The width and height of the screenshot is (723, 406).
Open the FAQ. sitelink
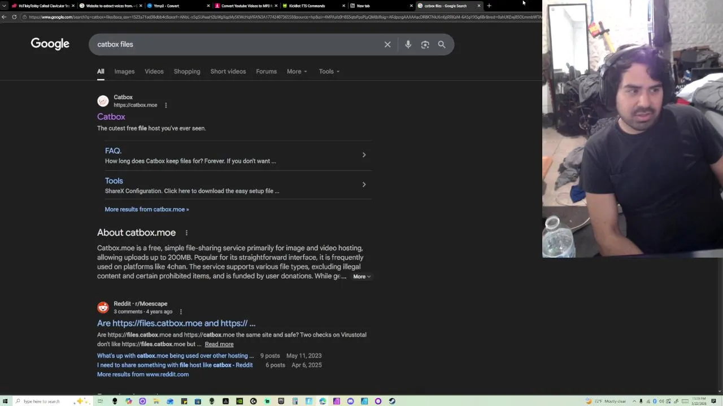[113, 151]
